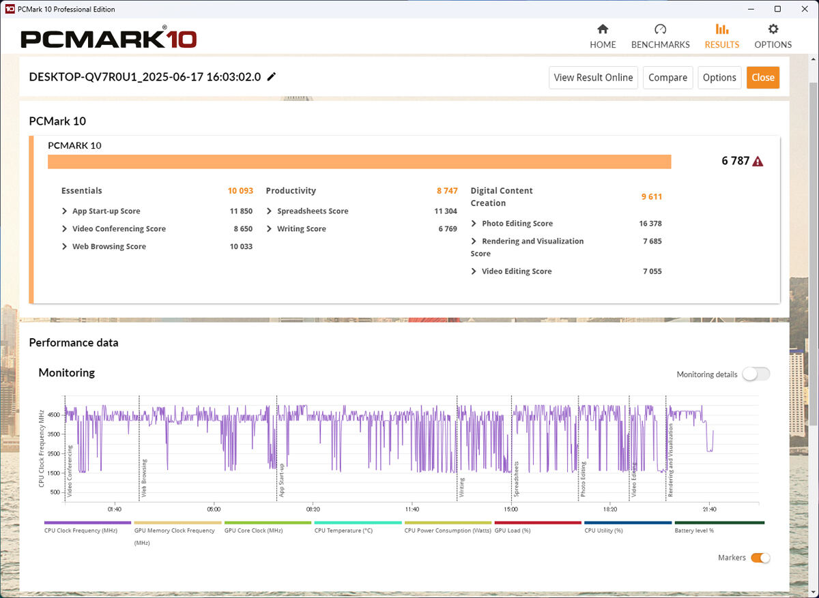
Task: Open the OPTIONS tab
Action: point(773,37)
